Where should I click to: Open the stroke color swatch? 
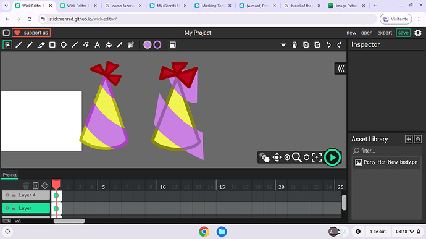(157, 44)
